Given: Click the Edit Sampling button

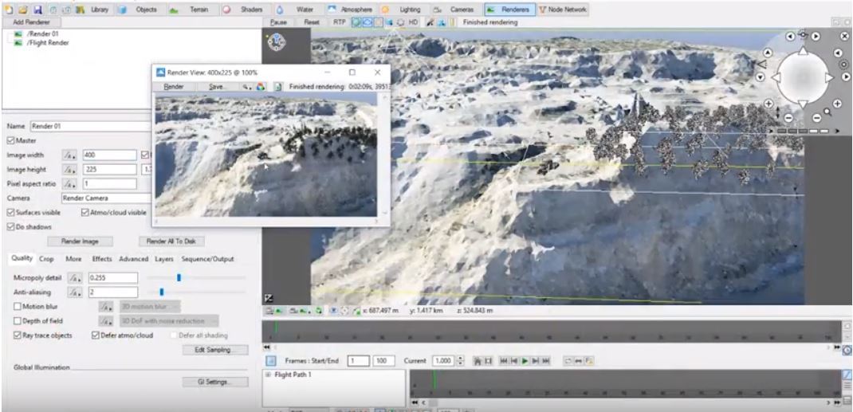Looking at the screenshot, I should click(215, 350).
